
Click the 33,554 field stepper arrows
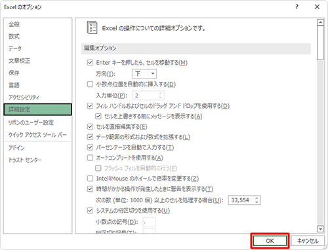[256, 200]
